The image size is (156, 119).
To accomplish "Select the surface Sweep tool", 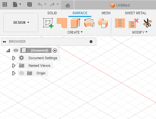I will pyautogui.click(x=103, y=23).
